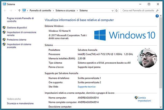
Task: Open address bar history dropdown
Action: [113, 11]
